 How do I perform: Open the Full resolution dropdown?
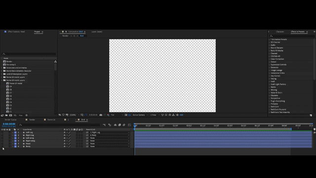[x=117, y=115]
